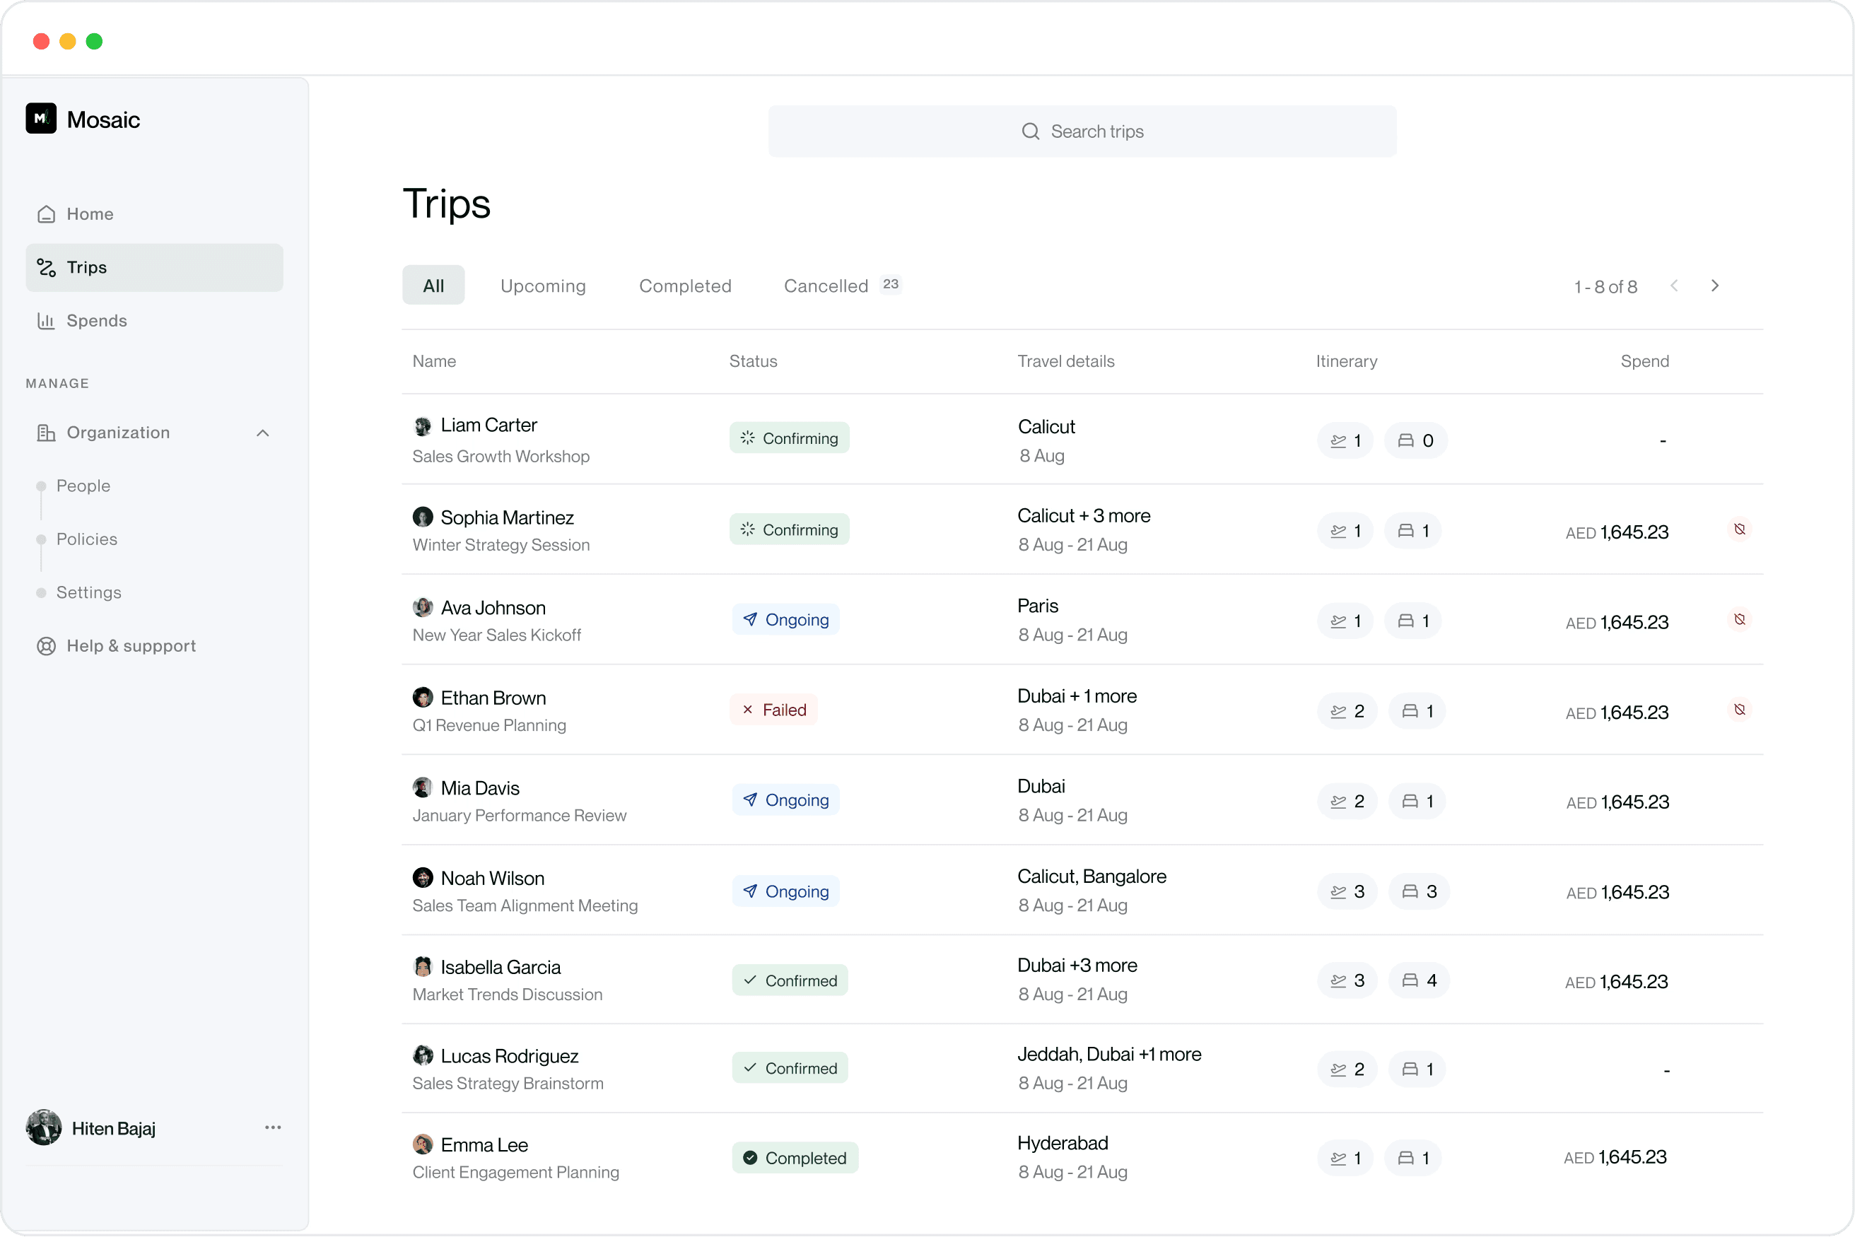Click the policy violation icon on Ethan Brown's row

click(x=1739, y=710)
